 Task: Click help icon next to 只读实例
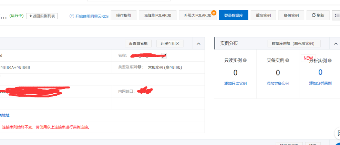[x=245, y=61]
